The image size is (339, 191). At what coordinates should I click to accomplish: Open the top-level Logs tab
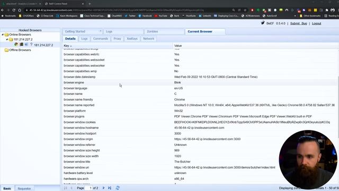123,32
